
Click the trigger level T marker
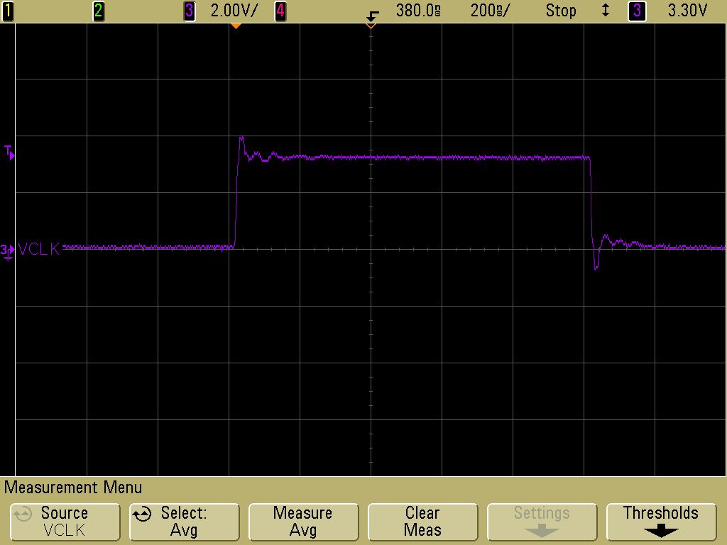click(9, 153)
